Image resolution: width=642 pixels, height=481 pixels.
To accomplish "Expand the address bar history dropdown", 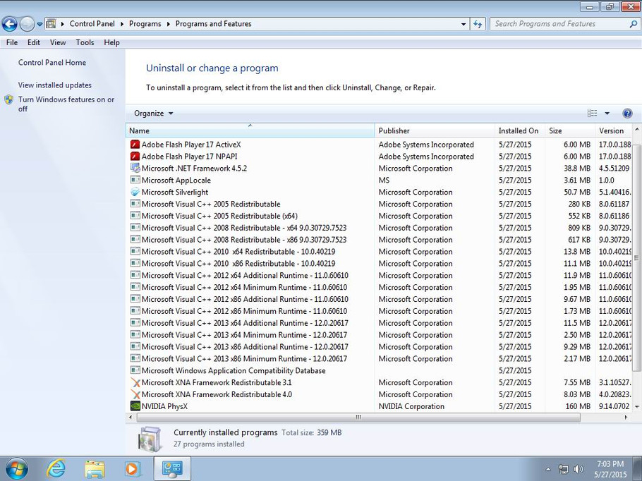I will tap(463, 24).
